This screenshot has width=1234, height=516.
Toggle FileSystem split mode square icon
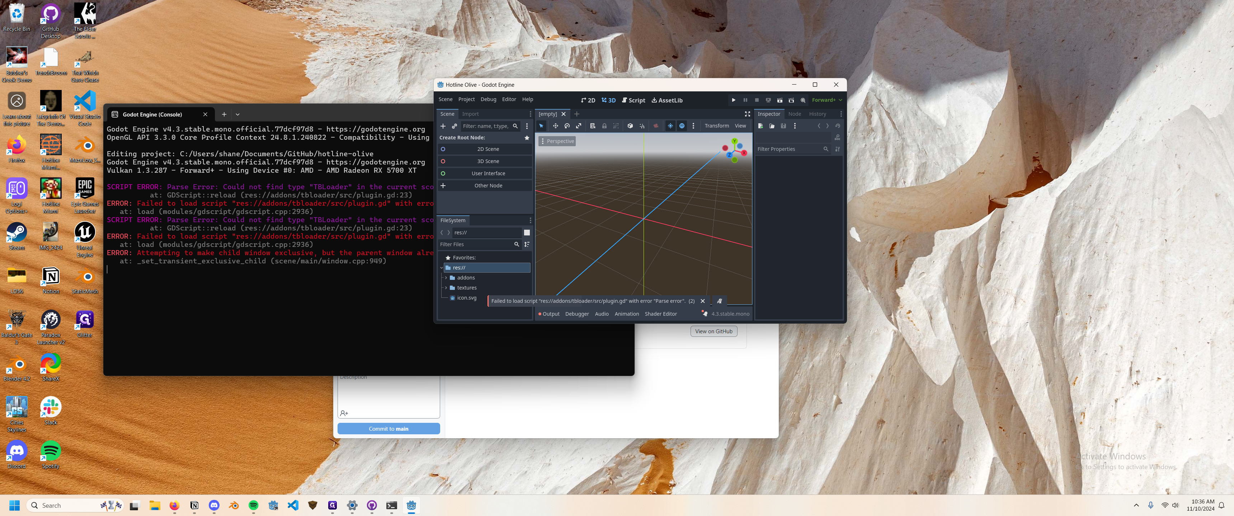click(x=527, y=233)
